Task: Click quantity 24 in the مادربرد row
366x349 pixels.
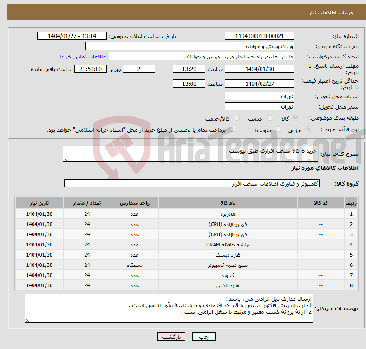Action: tap(87, 214)
